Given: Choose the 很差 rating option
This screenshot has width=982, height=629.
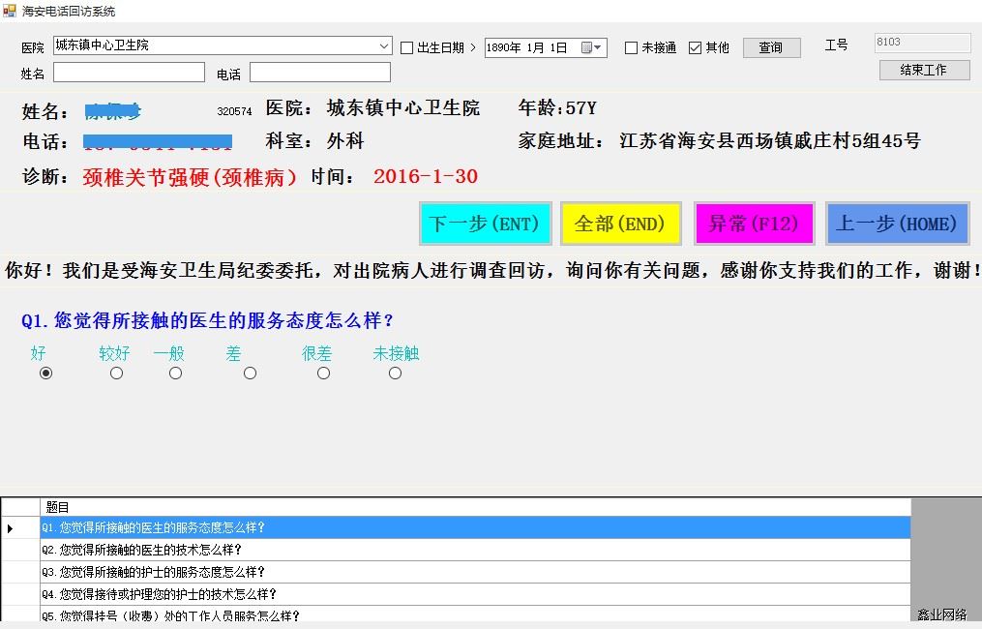Looking at the screenshot, I should [x=323, y=372].
